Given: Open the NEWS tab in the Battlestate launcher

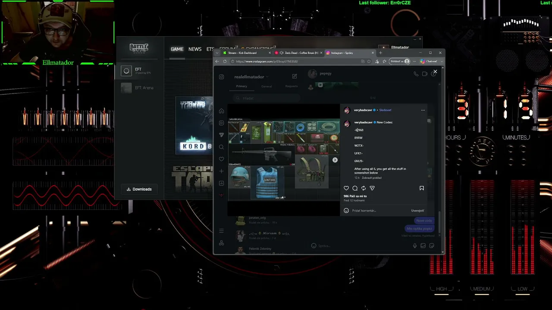Looking at the screenshot, I should point(195,49).
